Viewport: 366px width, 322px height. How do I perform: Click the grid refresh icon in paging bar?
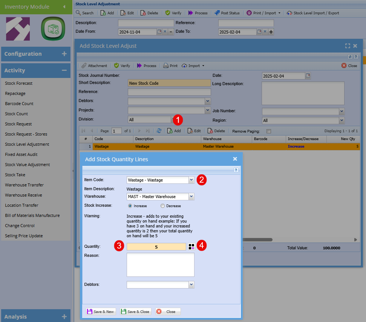click(159, 131)
